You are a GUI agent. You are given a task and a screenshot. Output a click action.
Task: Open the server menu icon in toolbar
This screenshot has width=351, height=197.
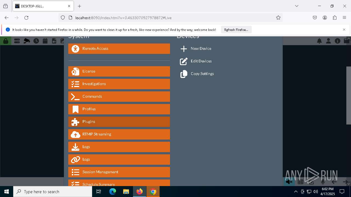(17, 41)
